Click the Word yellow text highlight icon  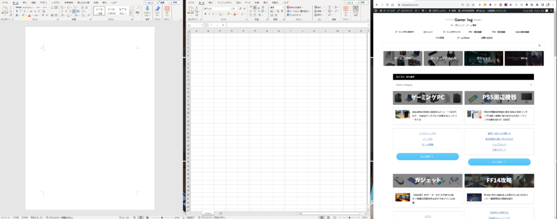[23, 15]
